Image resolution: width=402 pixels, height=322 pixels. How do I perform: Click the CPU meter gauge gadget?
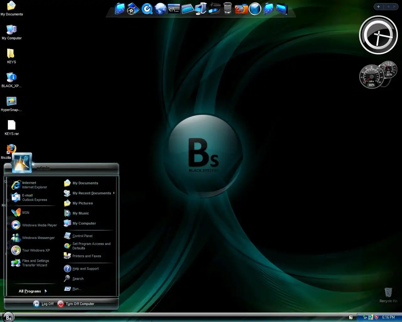(x=372, y=77)
